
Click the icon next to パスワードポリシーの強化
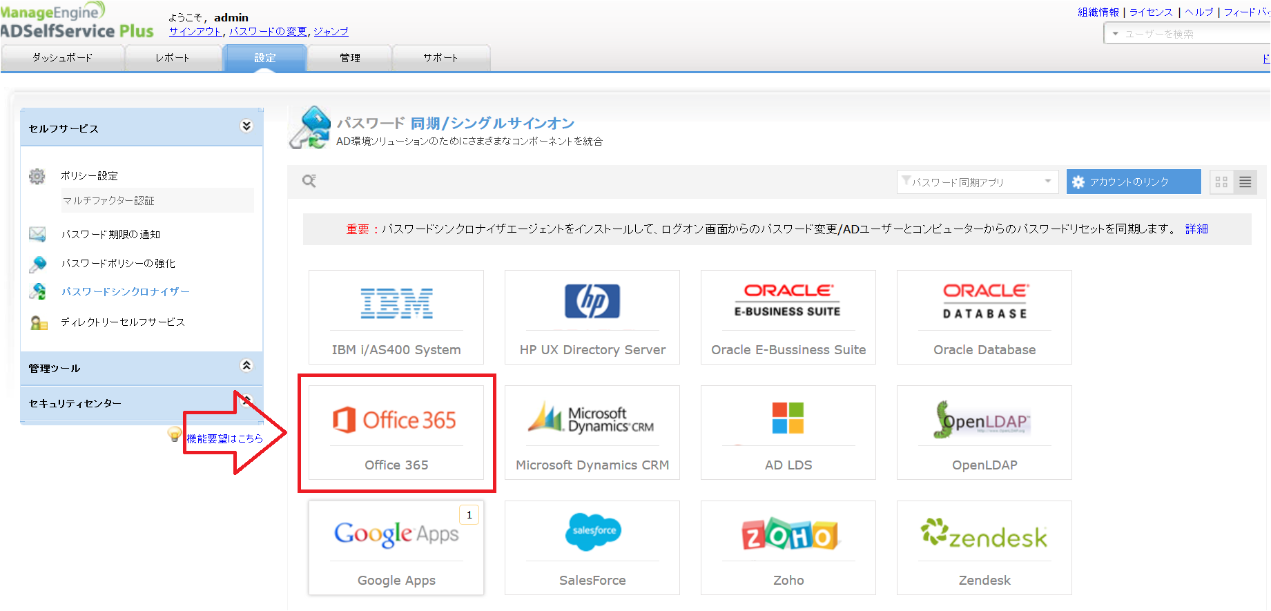click(38, 264)
